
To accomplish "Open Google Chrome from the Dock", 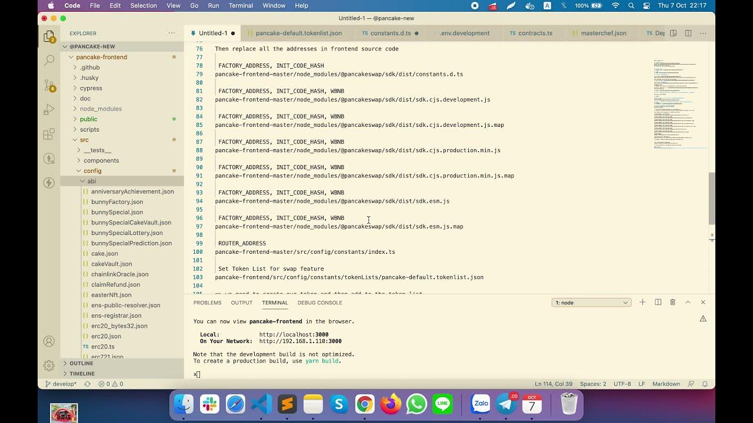I will click(x=365, y=404).
